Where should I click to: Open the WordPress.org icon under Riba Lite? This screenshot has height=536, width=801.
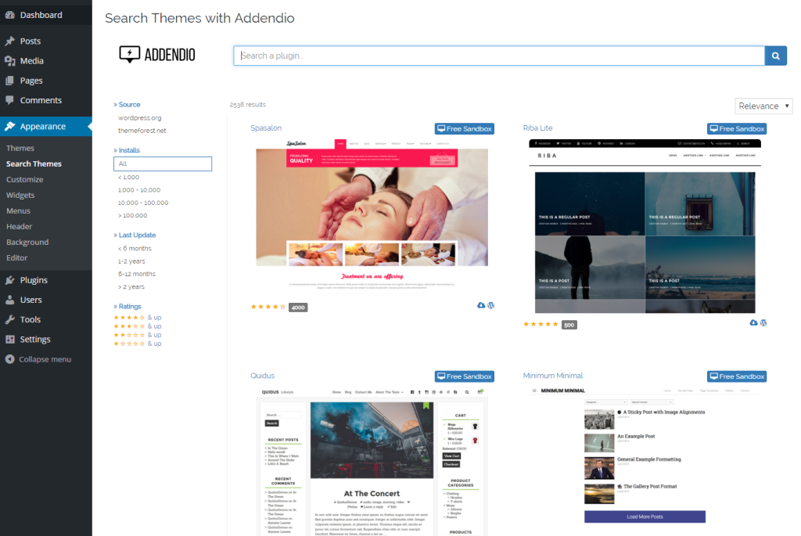(x=763, y=322)
